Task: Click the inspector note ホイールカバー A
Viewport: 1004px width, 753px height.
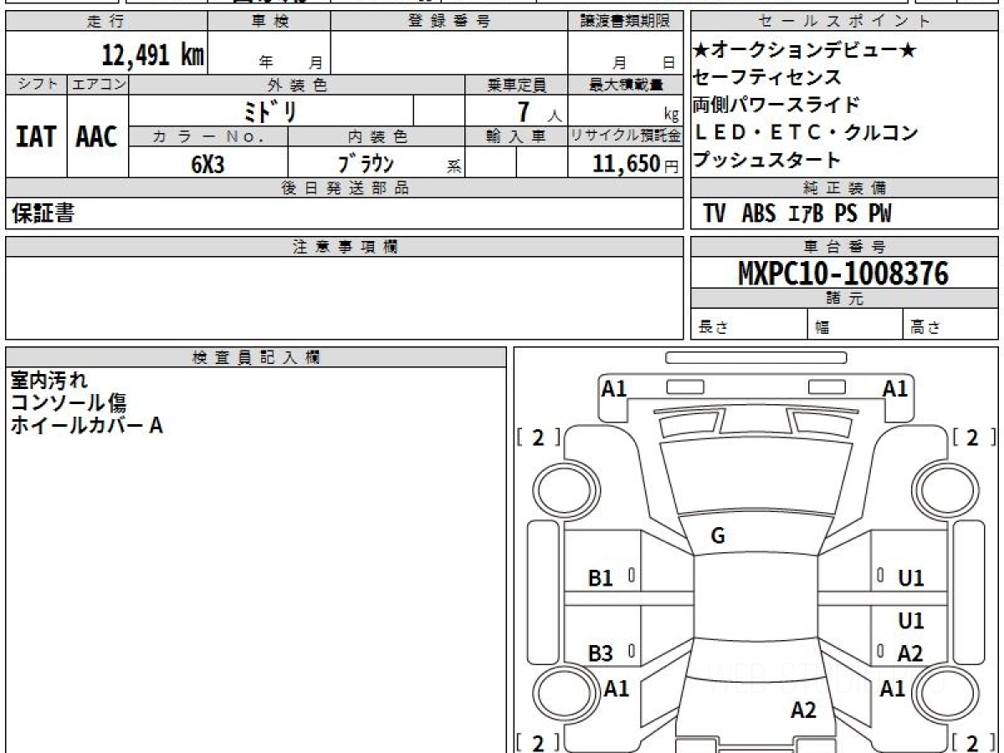Action: 86,426
